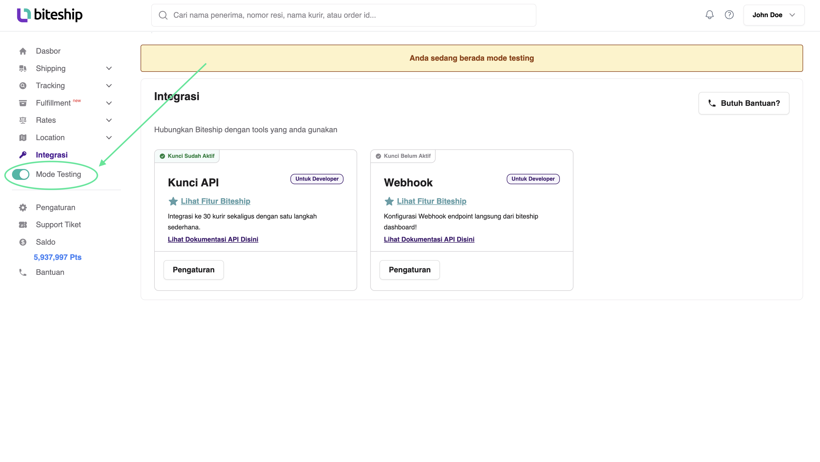Open Pengaturan in the sidebar
The width and height of the screenshot is (820, 462).
coord(55,207)
